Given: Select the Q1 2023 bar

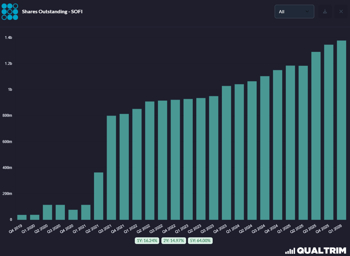Looking at the screenshot, I should pos(188,159).
